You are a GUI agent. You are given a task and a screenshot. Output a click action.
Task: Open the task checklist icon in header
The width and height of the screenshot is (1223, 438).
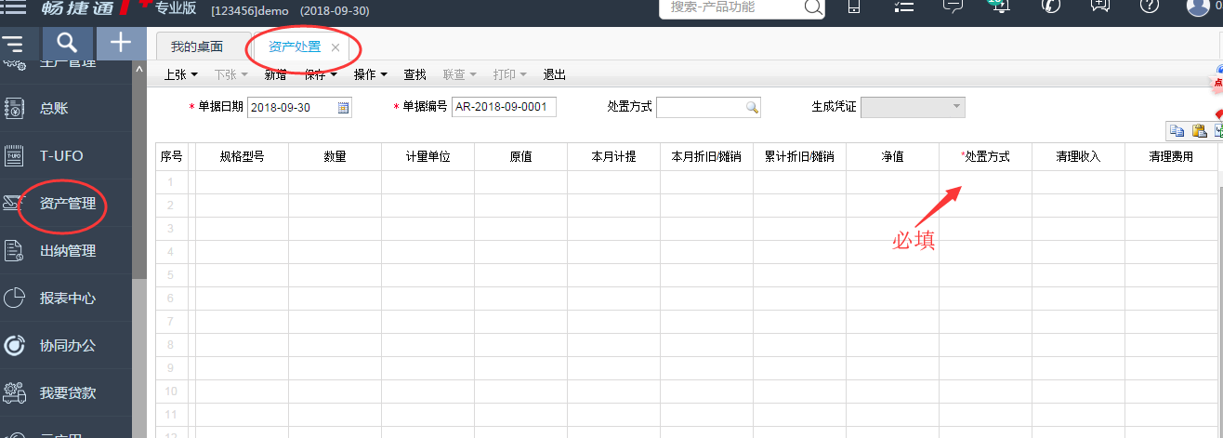902,7
